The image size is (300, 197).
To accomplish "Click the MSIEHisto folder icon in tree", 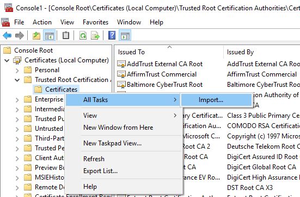I will [x=28, y=177].
